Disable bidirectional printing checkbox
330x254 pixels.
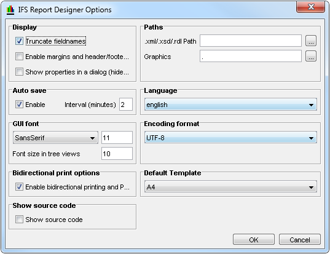20,187
